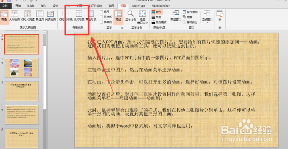
Task: Open Outline view (大纲视图)
Action: (14, 16)
